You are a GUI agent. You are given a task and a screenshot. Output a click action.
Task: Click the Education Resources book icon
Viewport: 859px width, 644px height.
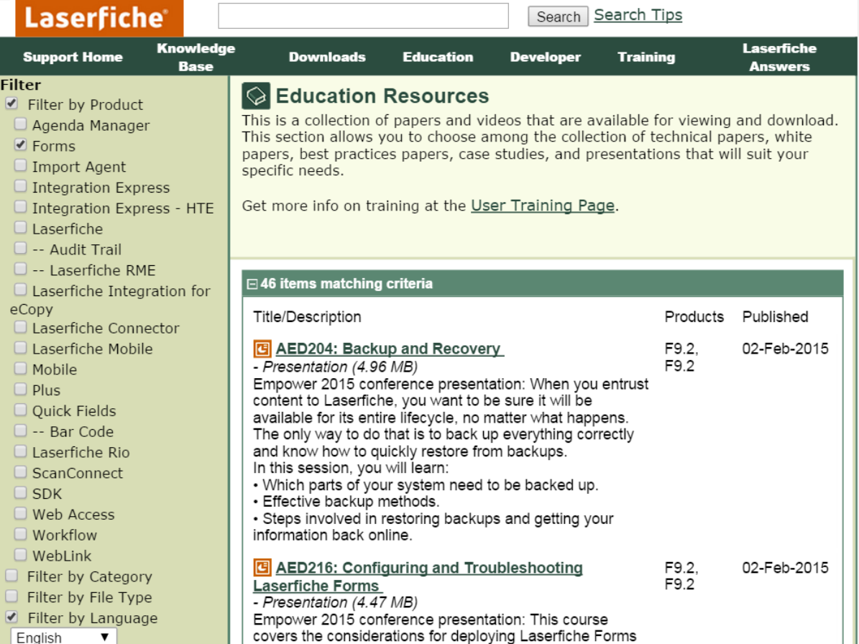[256, 96]
